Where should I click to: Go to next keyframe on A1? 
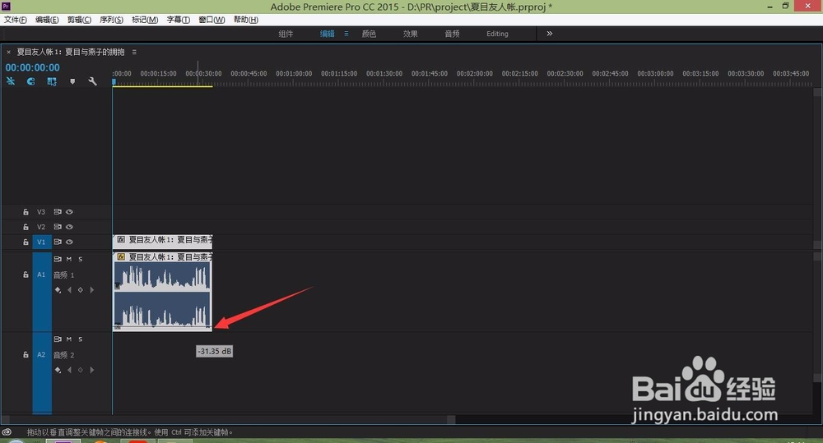pos(92,290)
